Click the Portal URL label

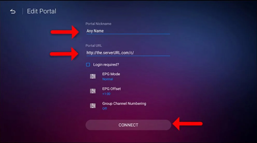point(93,46)
